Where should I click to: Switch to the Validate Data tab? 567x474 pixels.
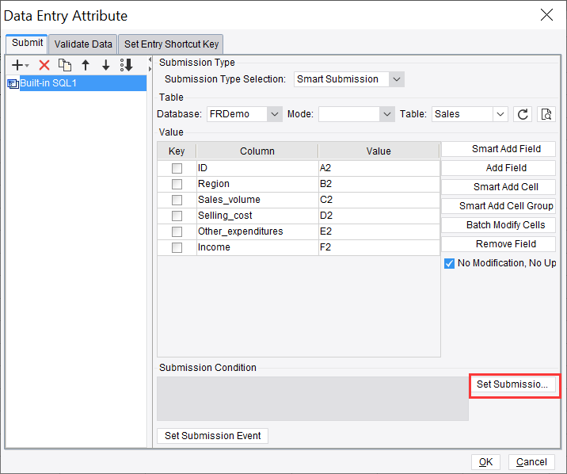coord(83,44)
